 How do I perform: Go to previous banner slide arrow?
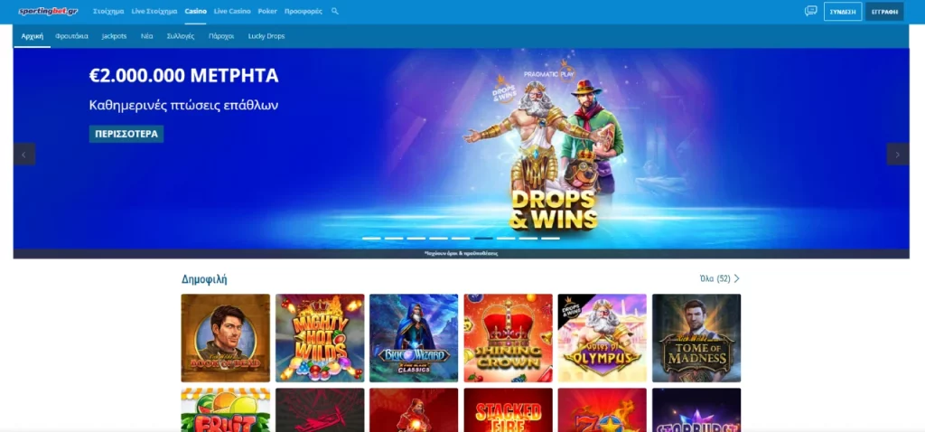point(24,155)
